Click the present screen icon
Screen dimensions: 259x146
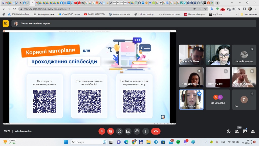tap(128, 131)
